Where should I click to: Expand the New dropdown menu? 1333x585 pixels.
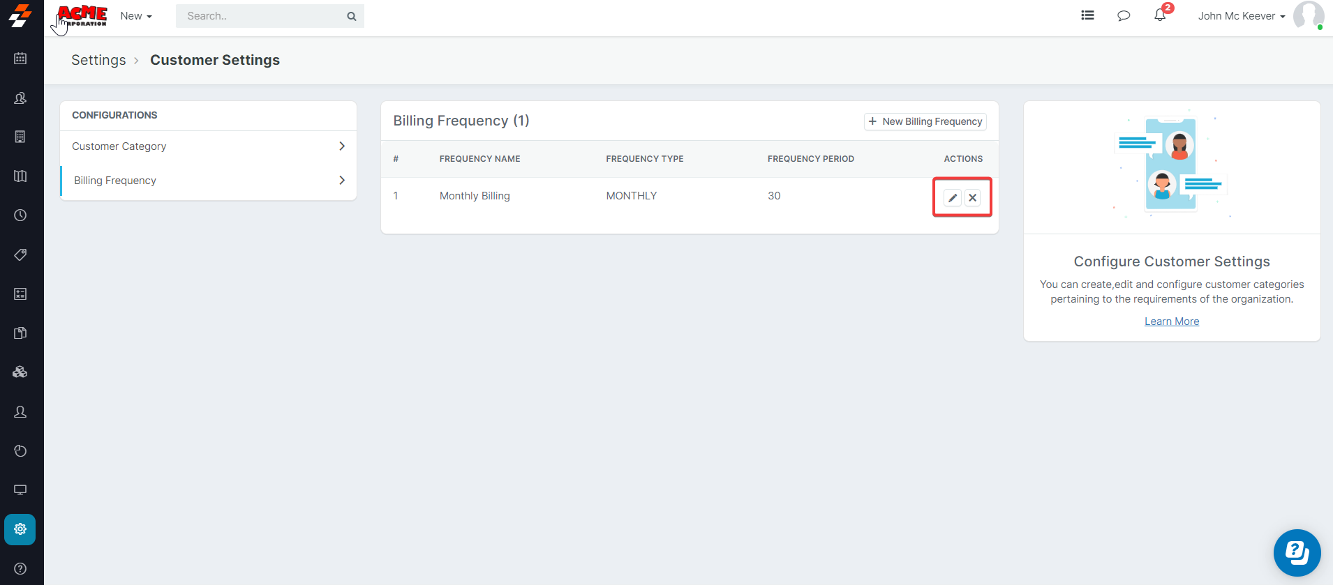point(136,16)
